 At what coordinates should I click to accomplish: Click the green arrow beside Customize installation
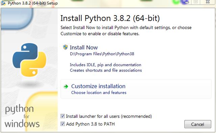coord(66,86)
